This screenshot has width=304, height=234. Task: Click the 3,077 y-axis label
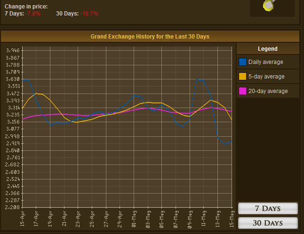pos(13,129)
